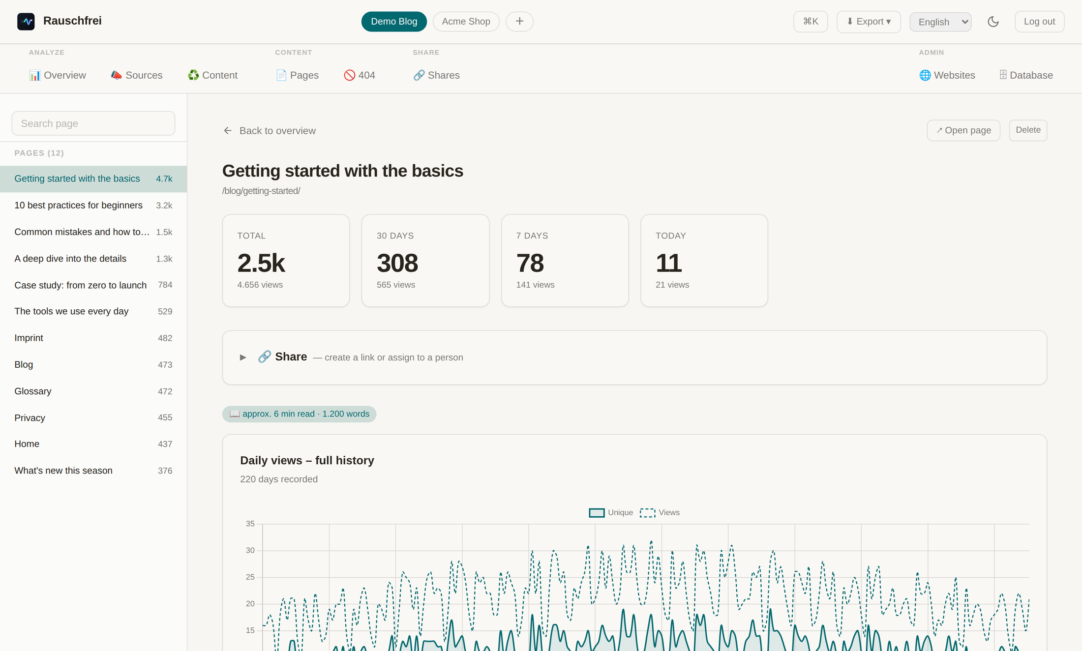This screenshot has height=651, width=1082.
Task: Open The tools we use every day
Action: click(x=93, y=312)
